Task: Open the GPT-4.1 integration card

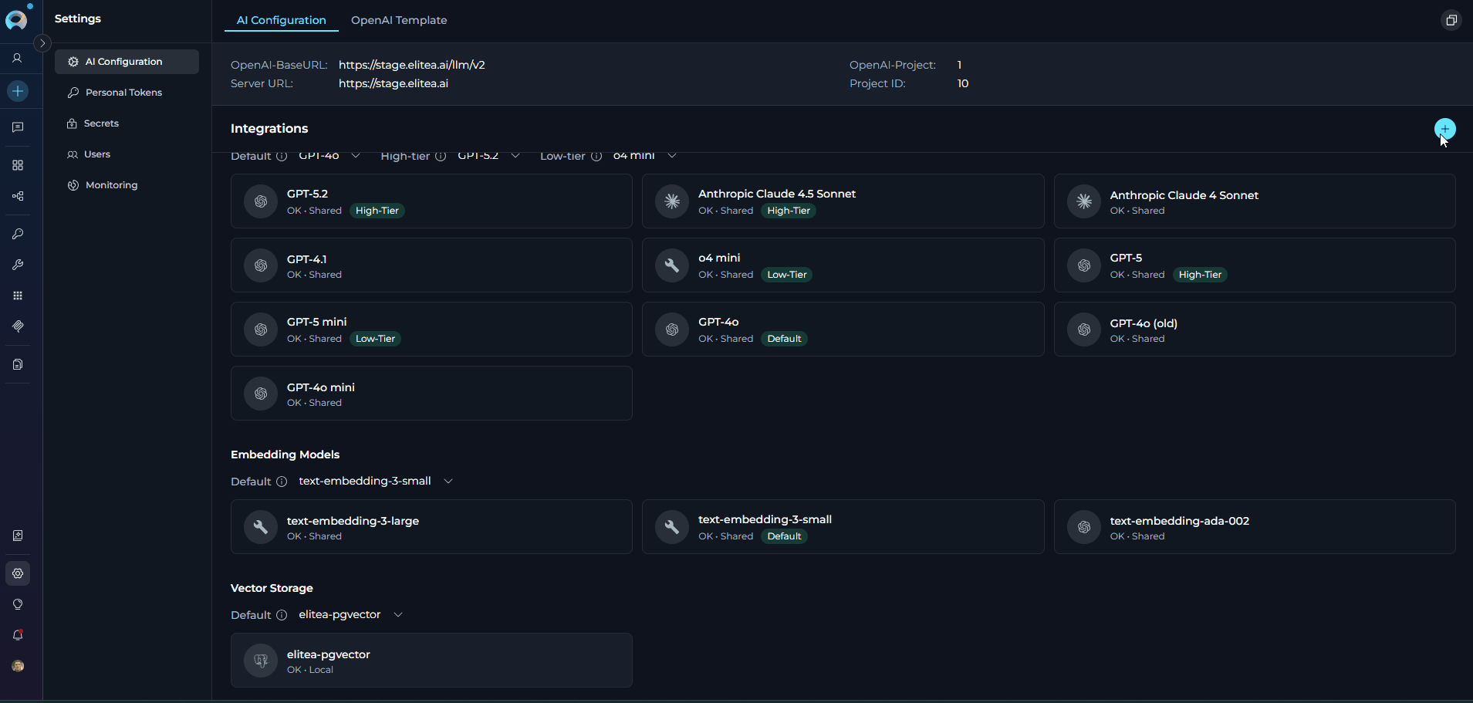Action: click(431, 265)
